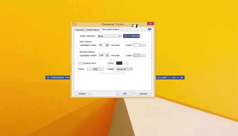Click the Reset button
The width and height of the screenshot is (238, 136).
click(x=82, y=93)
